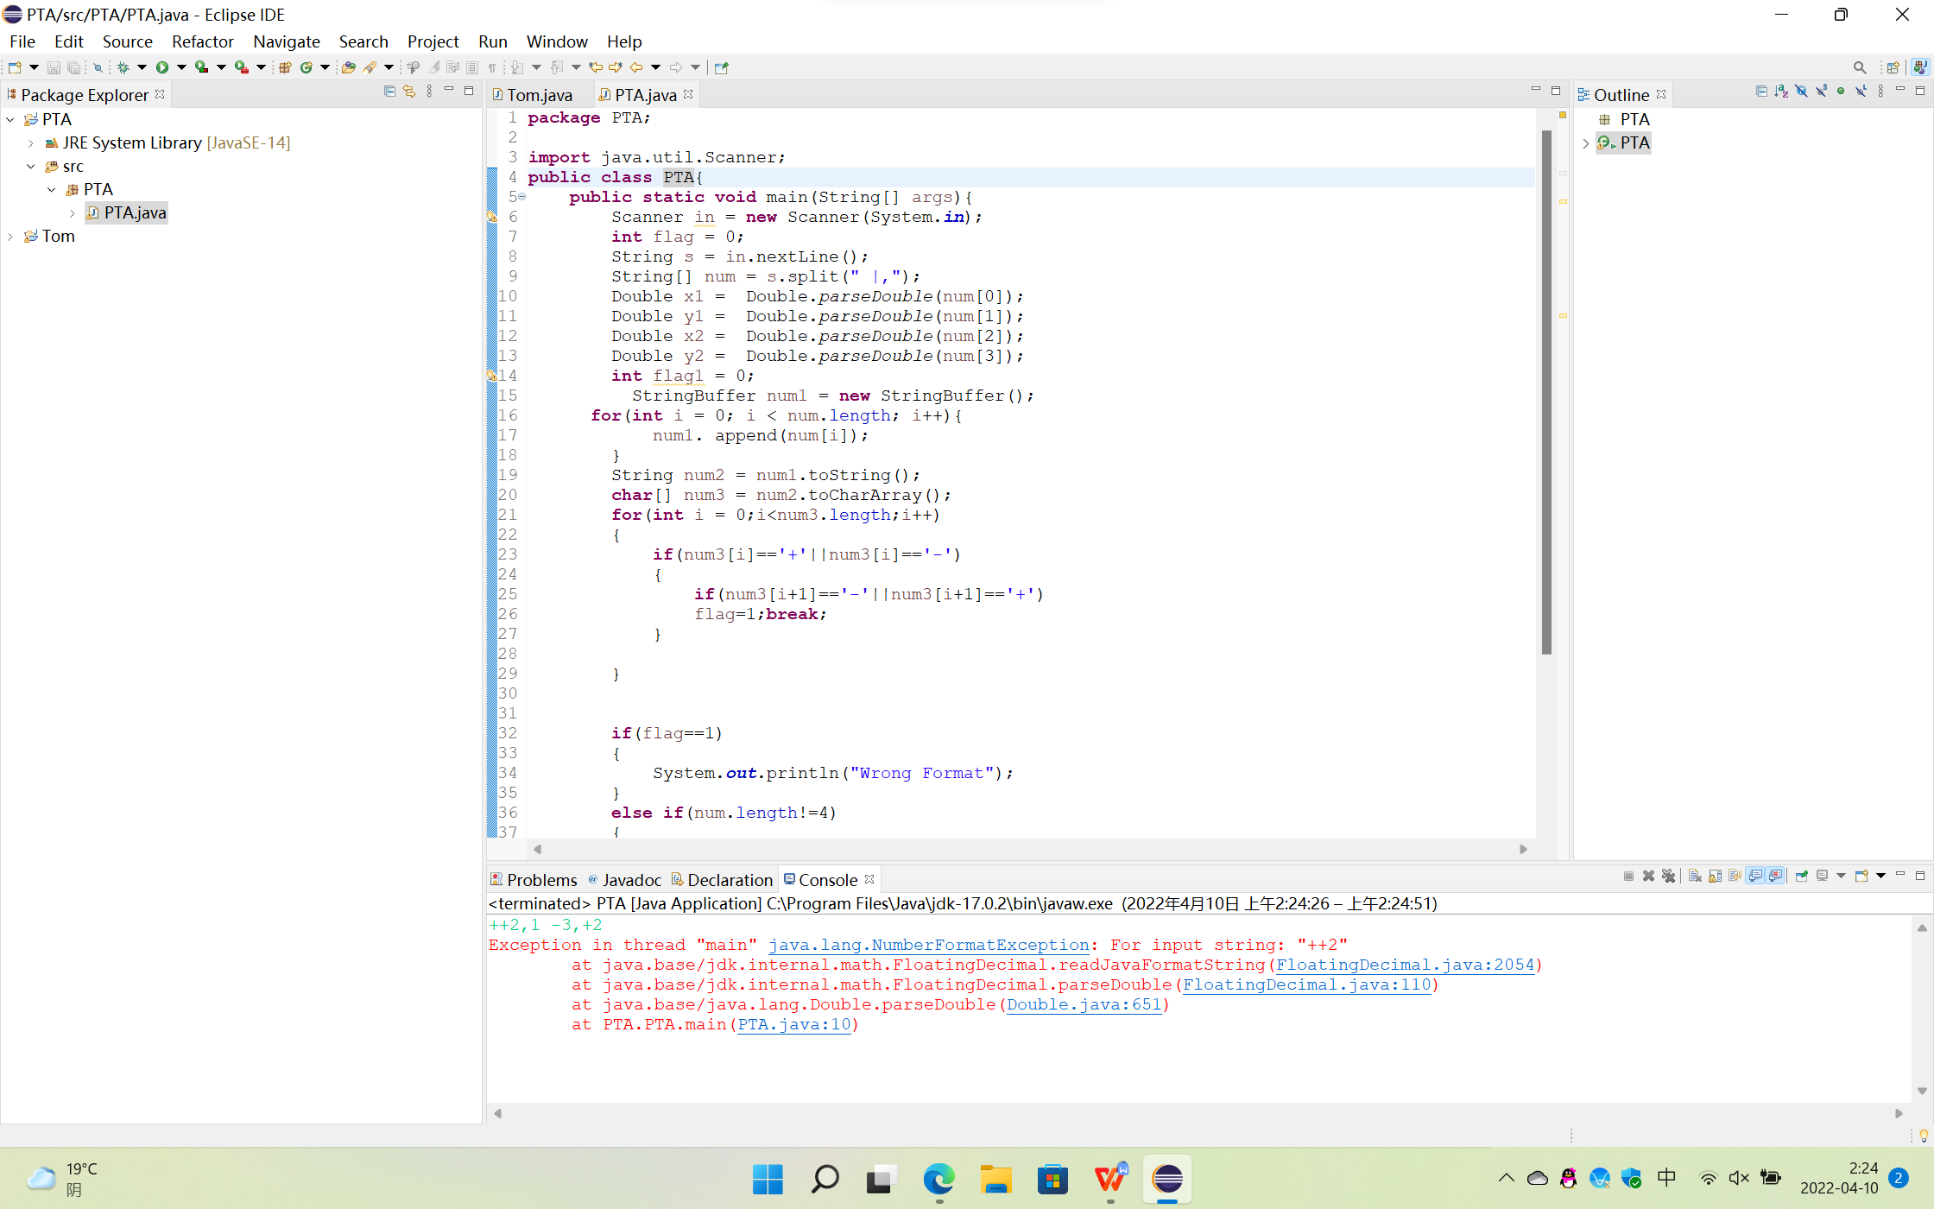Collapse All in Package Explorer
The image size is (1934, 1209).
tap(389, 92)
